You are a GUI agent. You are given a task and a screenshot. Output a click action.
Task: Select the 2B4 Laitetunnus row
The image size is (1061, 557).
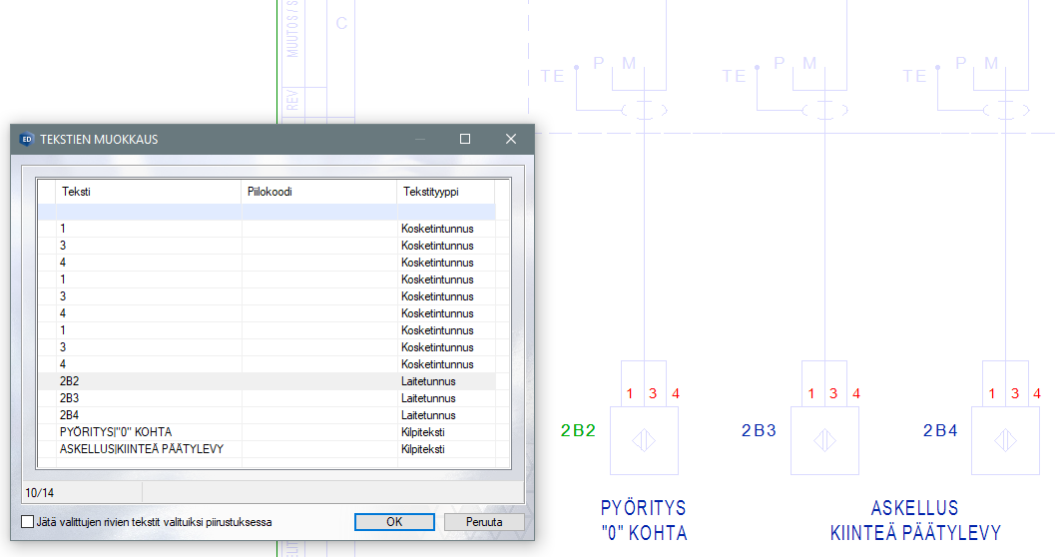(x=150, y=415)
